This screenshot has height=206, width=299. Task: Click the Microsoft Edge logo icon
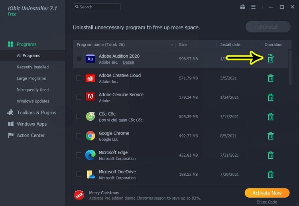coord(90,155)
